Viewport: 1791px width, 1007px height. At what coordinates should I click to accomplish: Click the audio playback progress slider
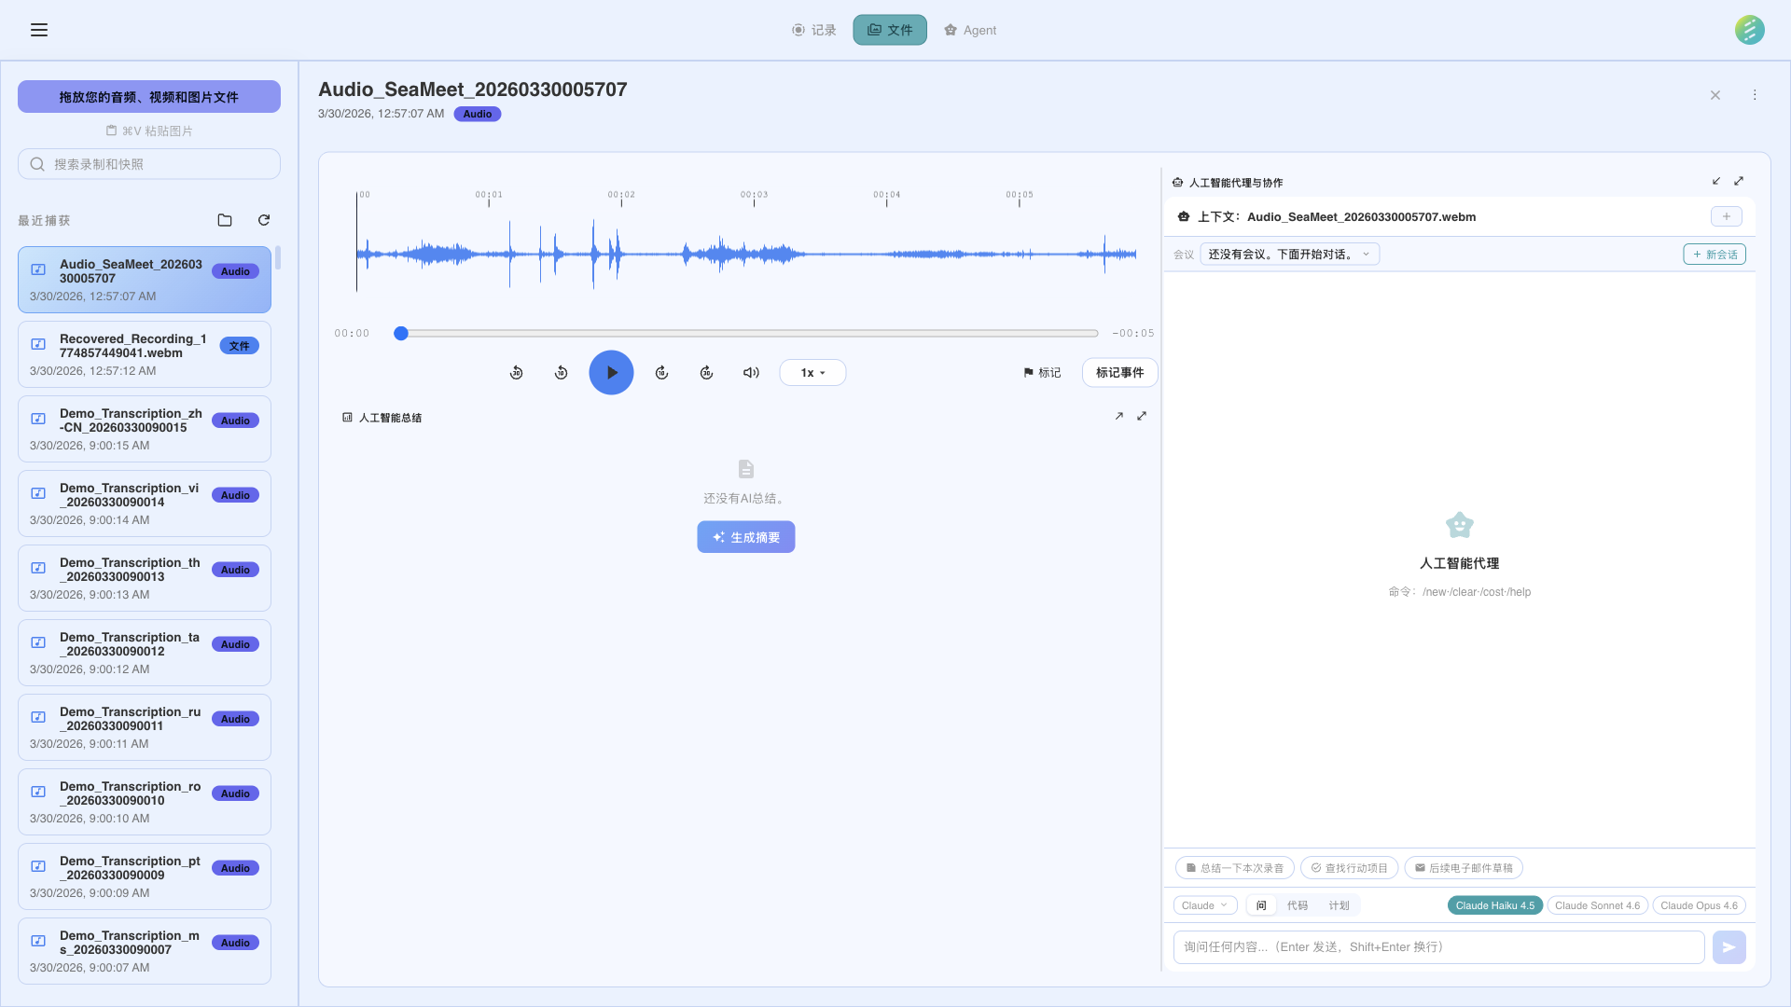coord(749,333)
